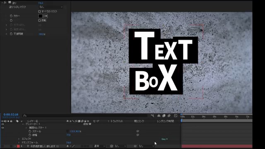Screen dimensions: 265x149
Task: Open the graph editor icon
Action: (x=176, y=116)
